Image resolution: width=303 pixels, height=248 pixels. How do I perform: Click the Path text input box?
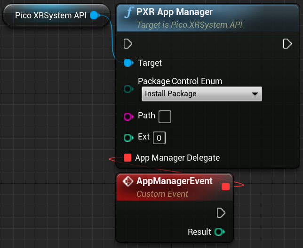click(165, 116)
